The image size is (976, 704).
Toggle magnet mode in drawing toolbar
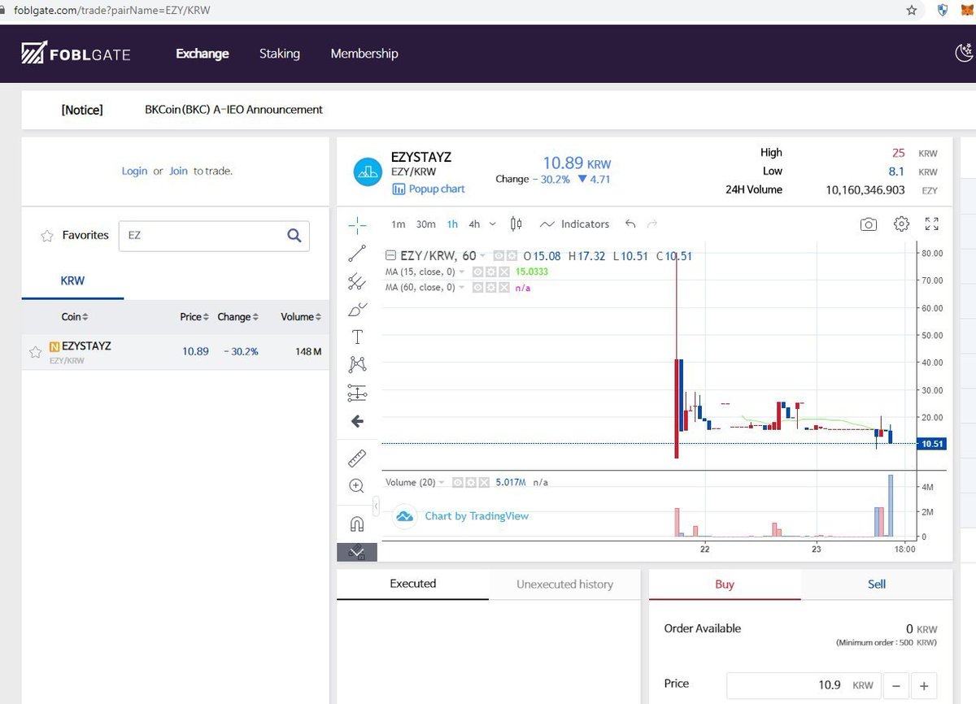(356, 523)
